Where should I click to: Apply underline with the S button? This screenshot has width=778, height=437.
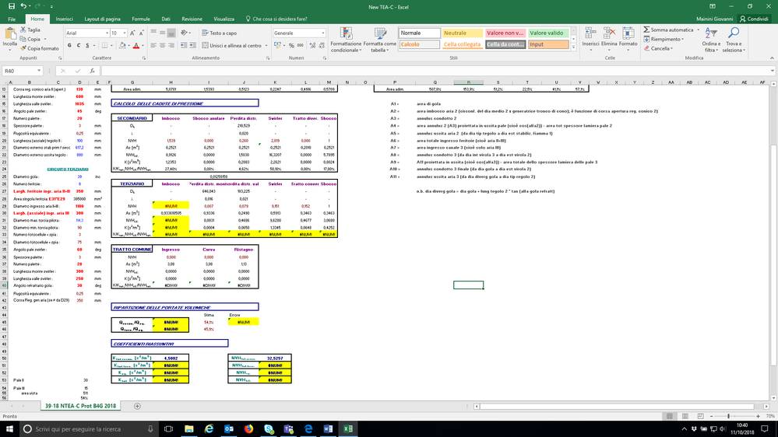pos(87,46)
